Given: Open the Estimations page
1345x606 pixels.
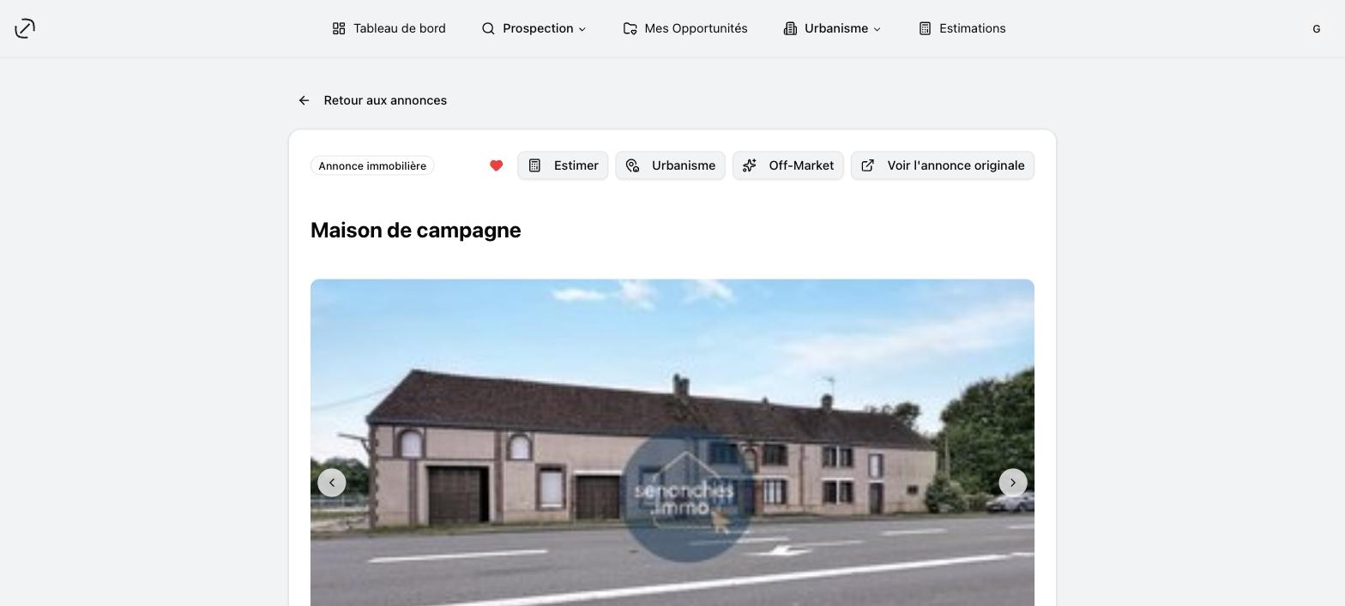Looking at the screenshot, I should [x=962, y=28].
